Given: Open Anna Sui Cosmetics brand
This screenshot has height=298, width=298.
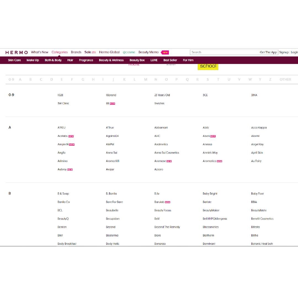Looking at the screenshot, I should coord(167,153).
